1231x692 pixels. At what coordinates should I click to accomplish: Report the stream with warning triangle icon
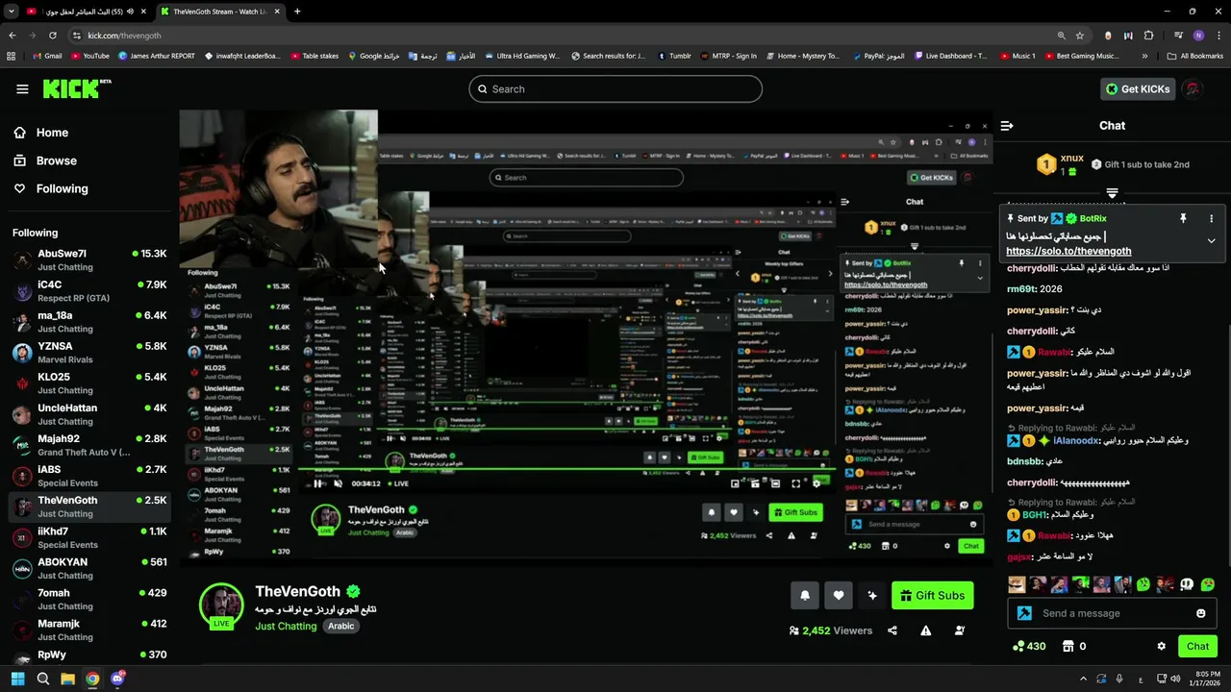tap(925, 631)
